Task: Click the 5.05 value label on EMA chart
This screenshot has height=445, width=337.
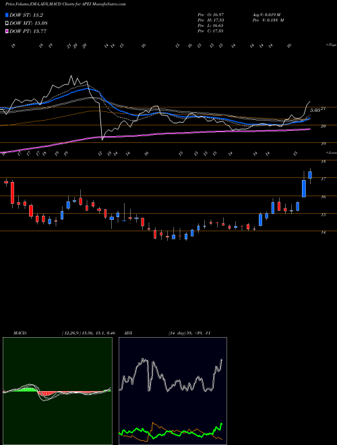Action: (x=315, y=110)
